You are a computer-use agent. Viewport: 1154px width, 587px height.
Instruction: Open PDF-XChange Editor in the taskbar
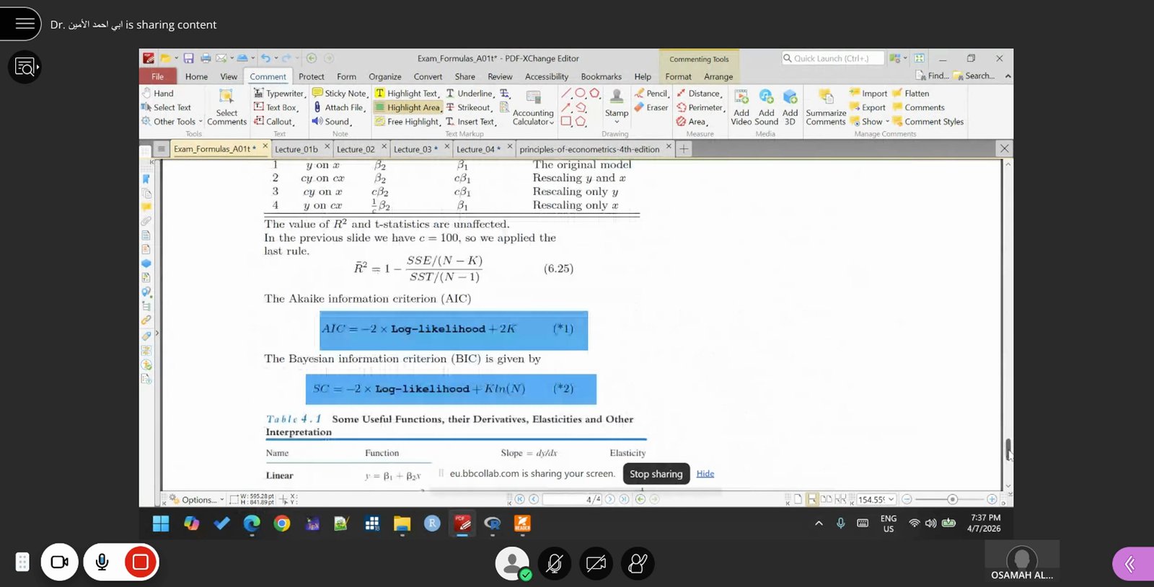[462, 524]
